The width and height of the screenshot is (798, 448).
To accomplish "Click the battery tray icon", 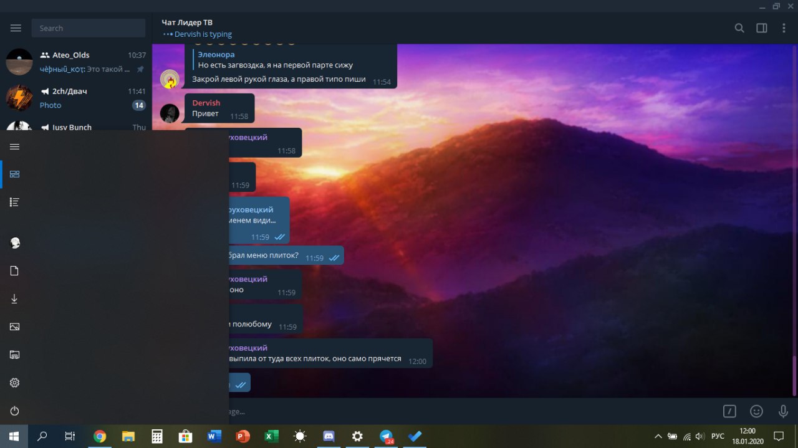I will [x=672, y=436].
